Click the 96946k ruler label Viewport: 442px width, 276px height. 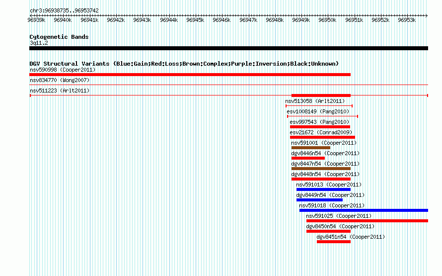click(221, 20)
